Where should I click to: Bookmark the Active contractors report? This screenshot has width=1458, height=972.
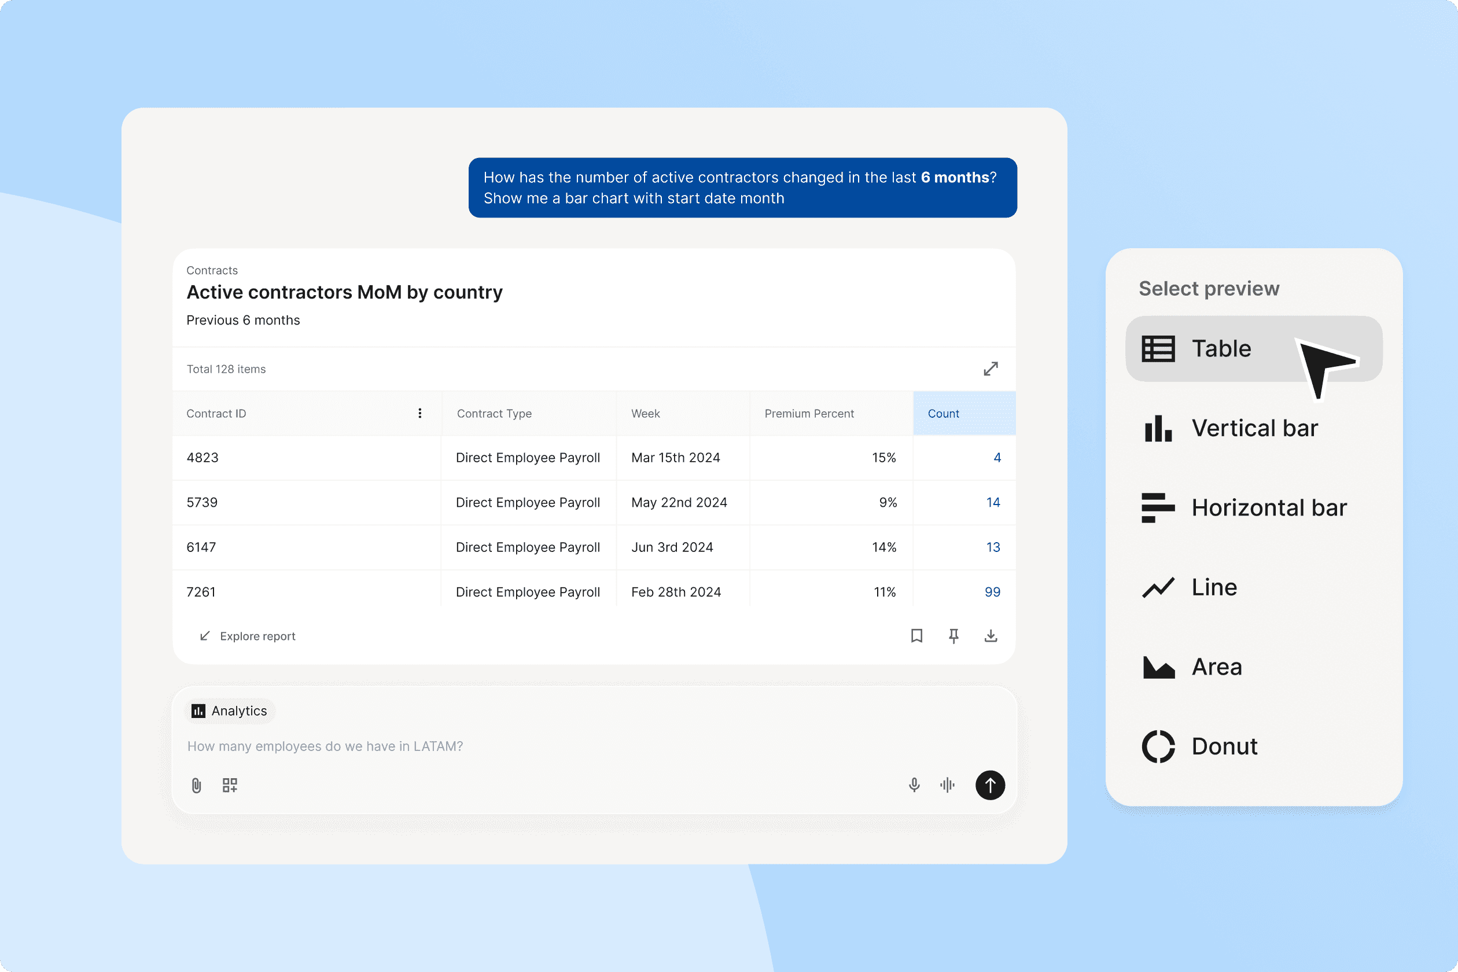916,635
